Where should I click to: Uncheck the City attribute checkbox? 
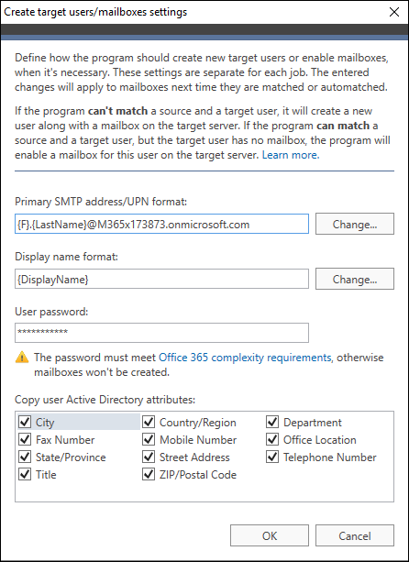tap(25, 423)
